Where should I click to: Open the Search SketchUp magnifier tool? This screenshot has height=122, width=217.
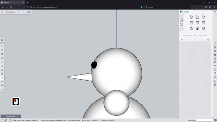click(2, 40)
